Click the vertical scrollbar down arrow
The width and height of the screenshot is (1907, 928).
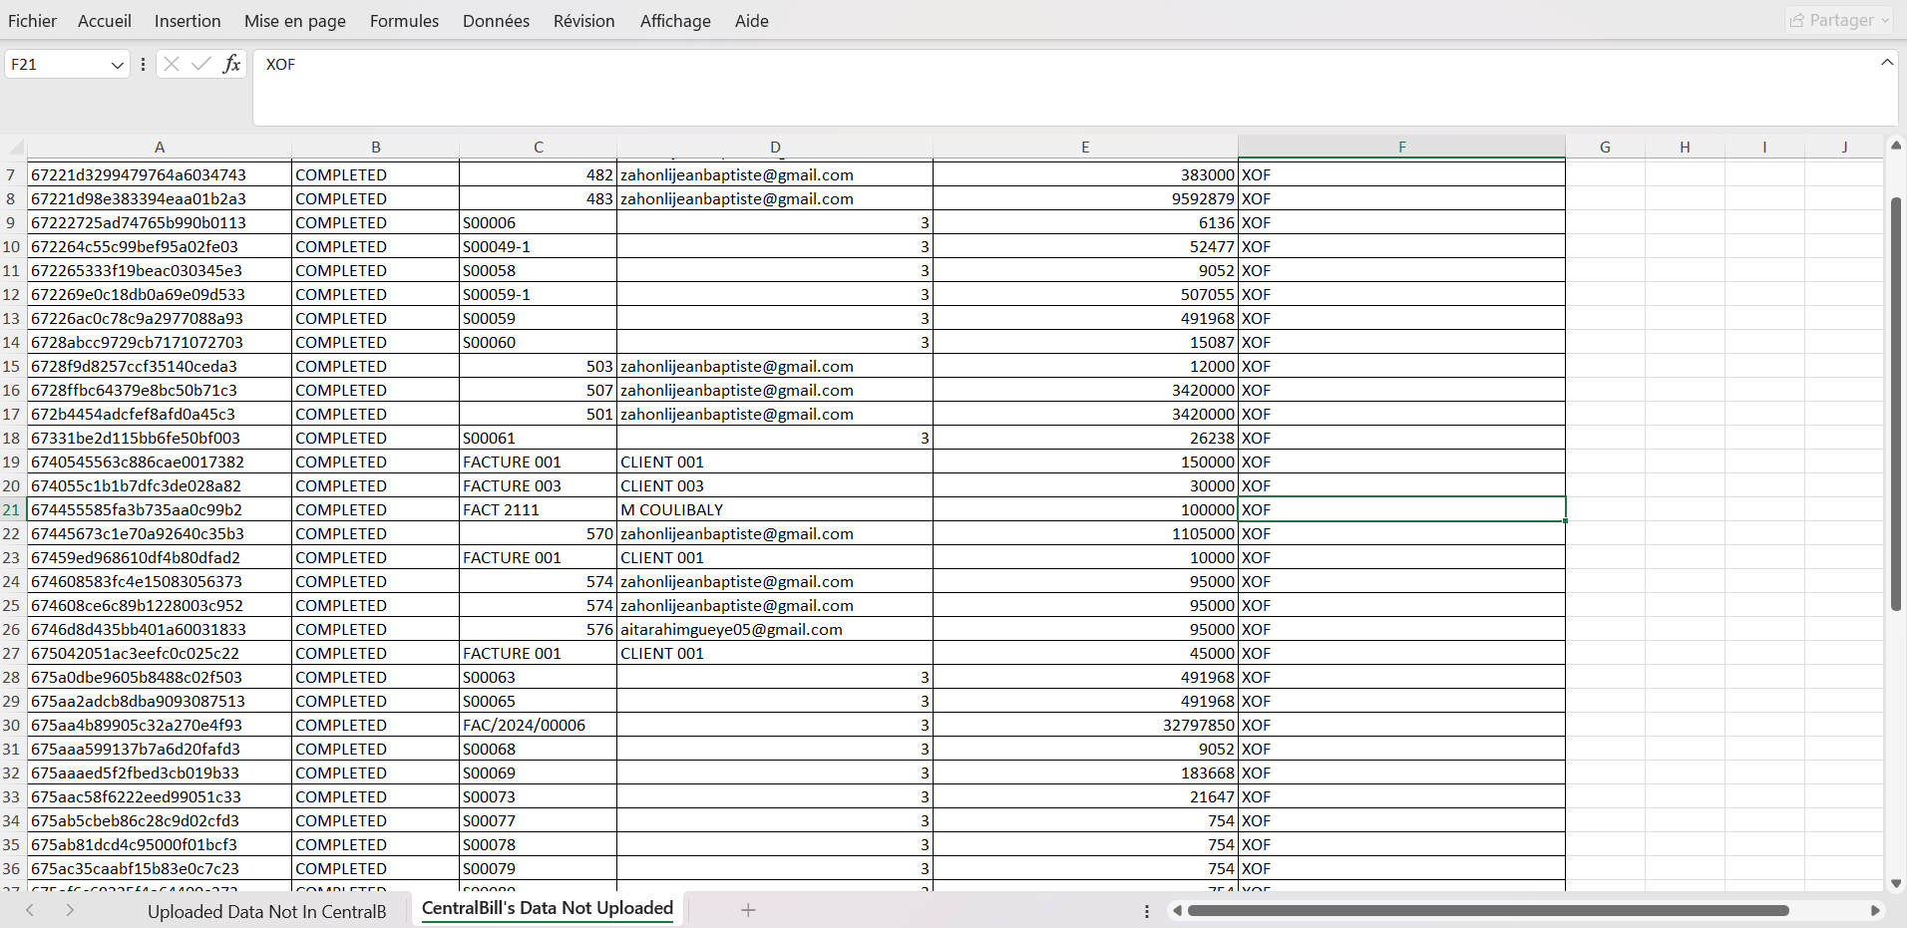(1896, 883)
